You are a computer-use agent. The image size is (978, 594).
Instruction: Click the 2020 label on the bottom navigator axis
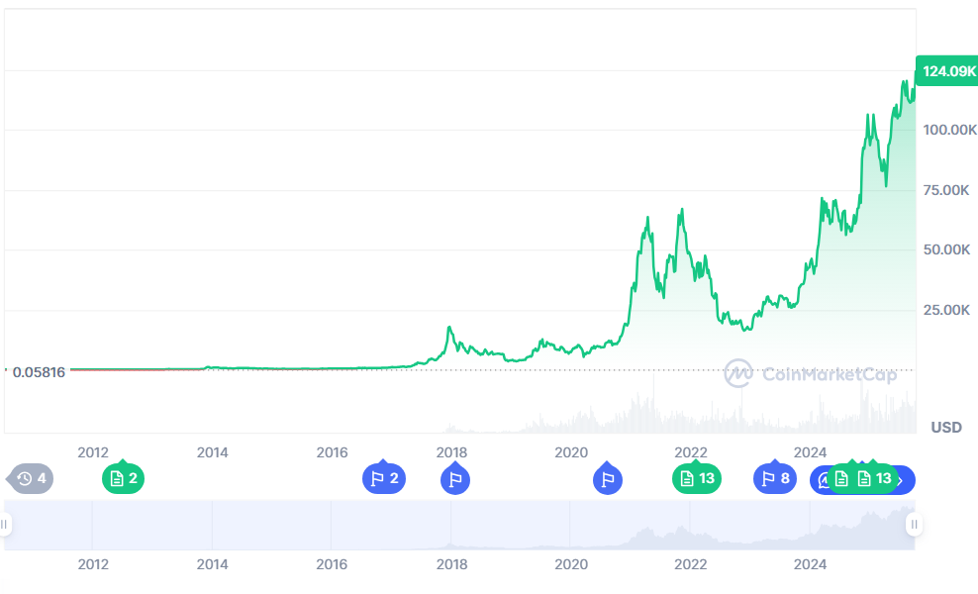coord(571,565)
